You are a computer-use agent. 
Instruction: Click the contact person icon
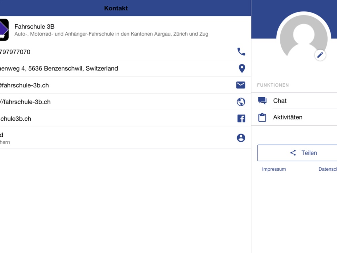241,138
